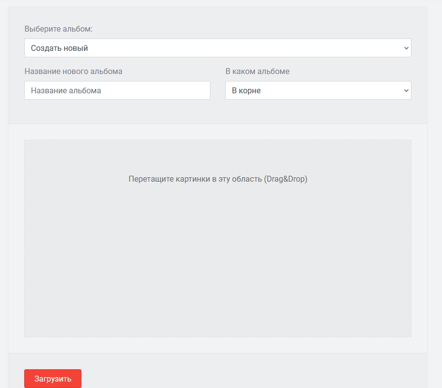Click the "Название нового альбома" label
The image size is (442, 388).
click(x=73, y=71)
